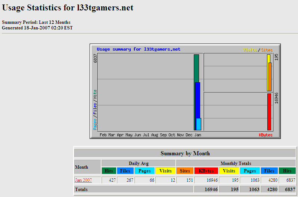
Task: Click the orange Sites column header
Action: tap(184, 171)
